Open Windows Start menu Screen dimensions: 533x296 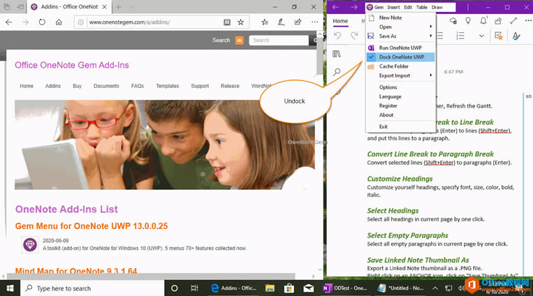(10, 288)
